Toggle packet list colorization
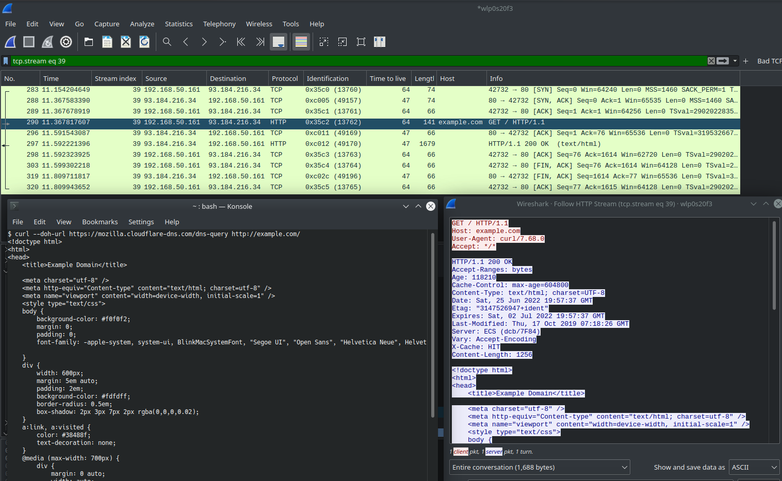Screen dimensions: 782x481 (301, 42)
